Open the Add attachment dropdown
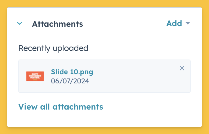209x134 pixels. point(174,24)
